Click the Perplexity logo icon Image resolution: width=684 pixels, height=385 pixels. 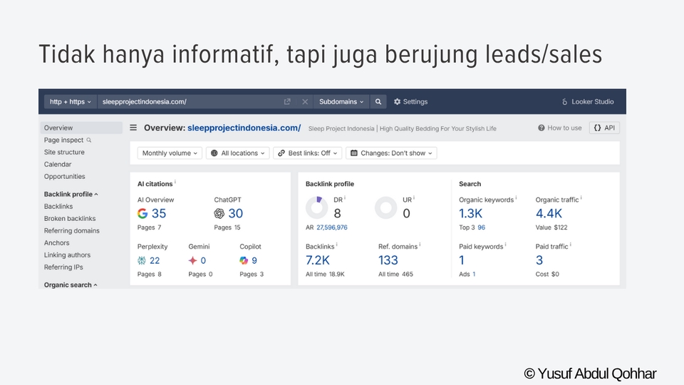point(141,261)
